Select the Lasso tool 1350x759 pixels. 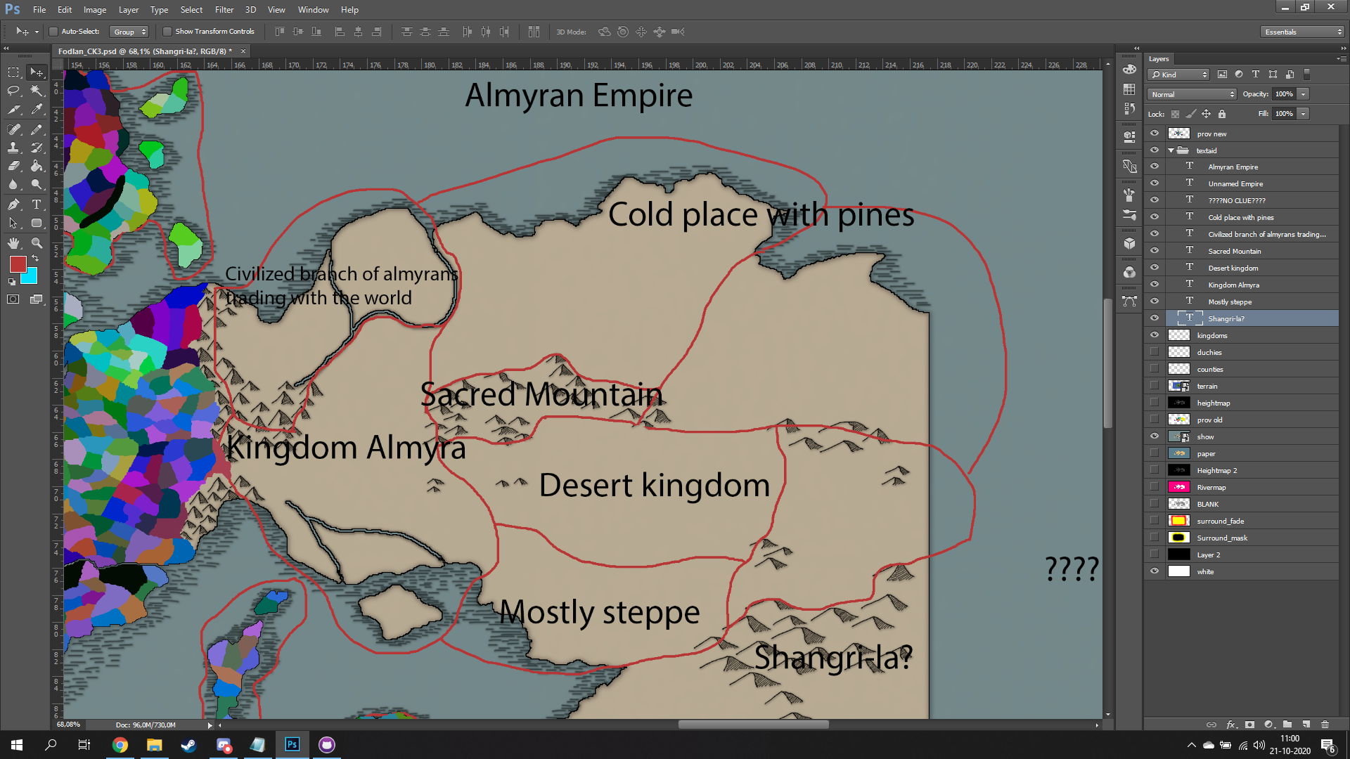coord(13,91)
